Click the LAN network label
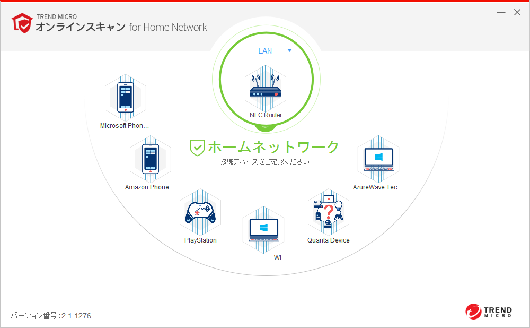530x328 pixels. tap(265, 51)
